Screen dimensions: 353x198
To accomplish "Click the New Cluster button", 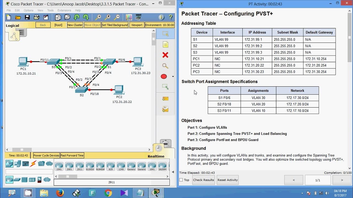I will pyautogui.click(x=75, y=25).
